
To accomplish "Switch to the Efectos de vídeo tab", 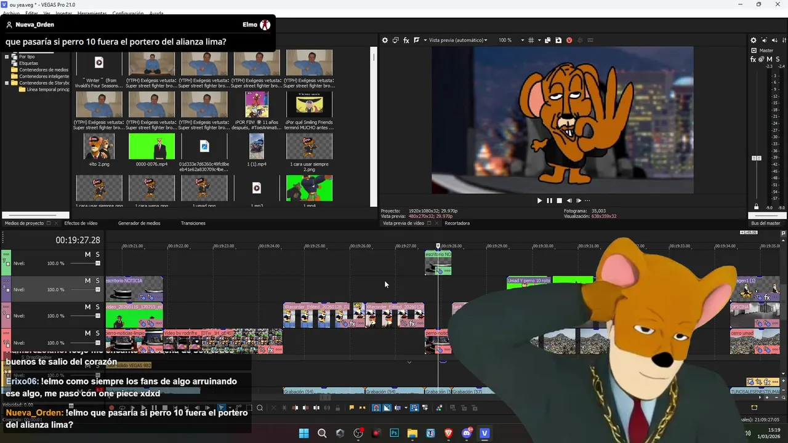I will tap(81, 223).
